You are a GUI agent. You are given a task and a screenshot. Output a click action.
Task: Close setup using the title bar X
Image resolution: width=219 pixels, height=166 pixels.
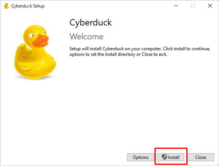pyautogui.click(x=210, y=6)
